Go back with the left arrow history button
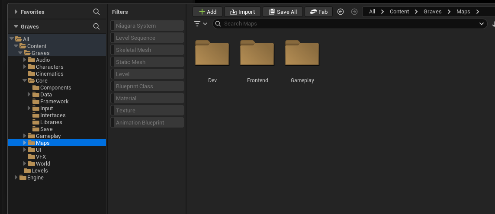This screenshot has width=495, height=214. point(340,12)
